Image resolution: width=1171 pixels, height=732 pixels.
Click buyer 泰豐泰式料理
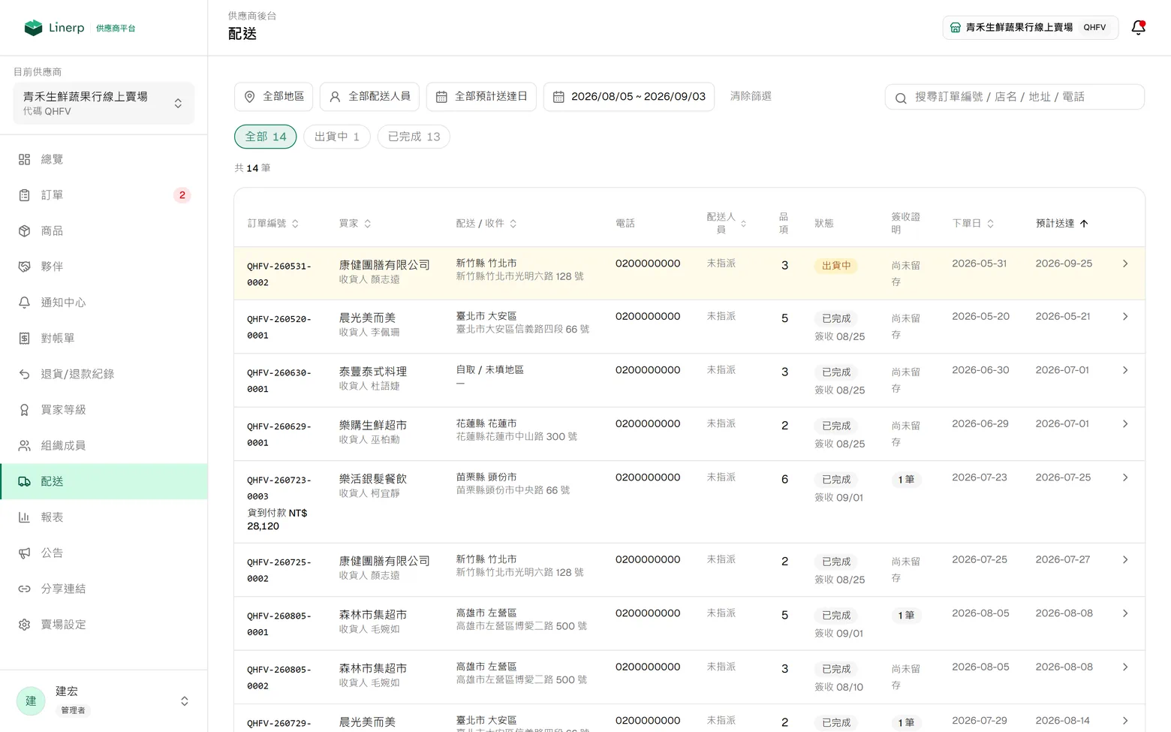373,372
